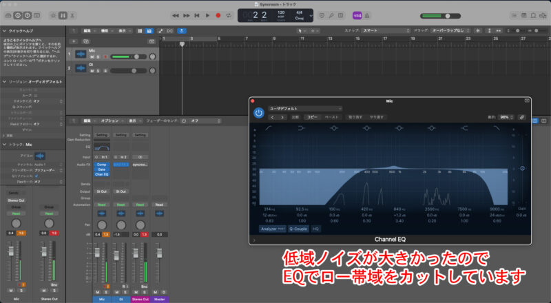
Task: Toggle the high-cut filter band icon in EQ
Action: [x=497, y=128]
